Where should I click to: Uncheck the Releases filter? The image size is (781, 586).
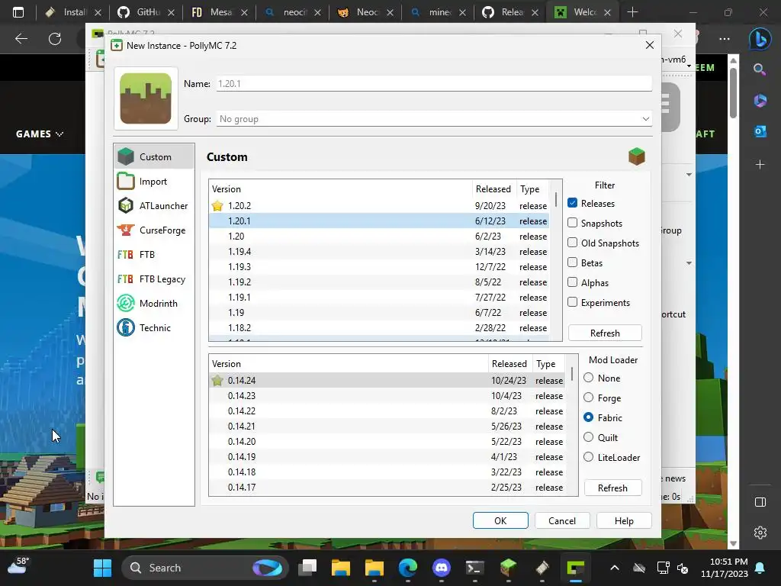(x=572, y=203)
